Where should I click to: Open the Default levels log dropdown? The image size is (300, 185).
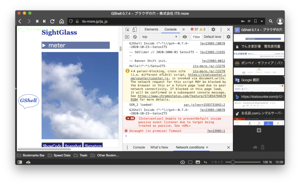(212, 37)
